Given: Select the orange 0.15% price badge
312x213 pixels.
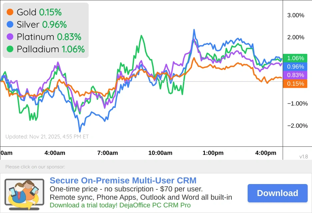Looking at the screenshot, I should (x=295, y=84).
